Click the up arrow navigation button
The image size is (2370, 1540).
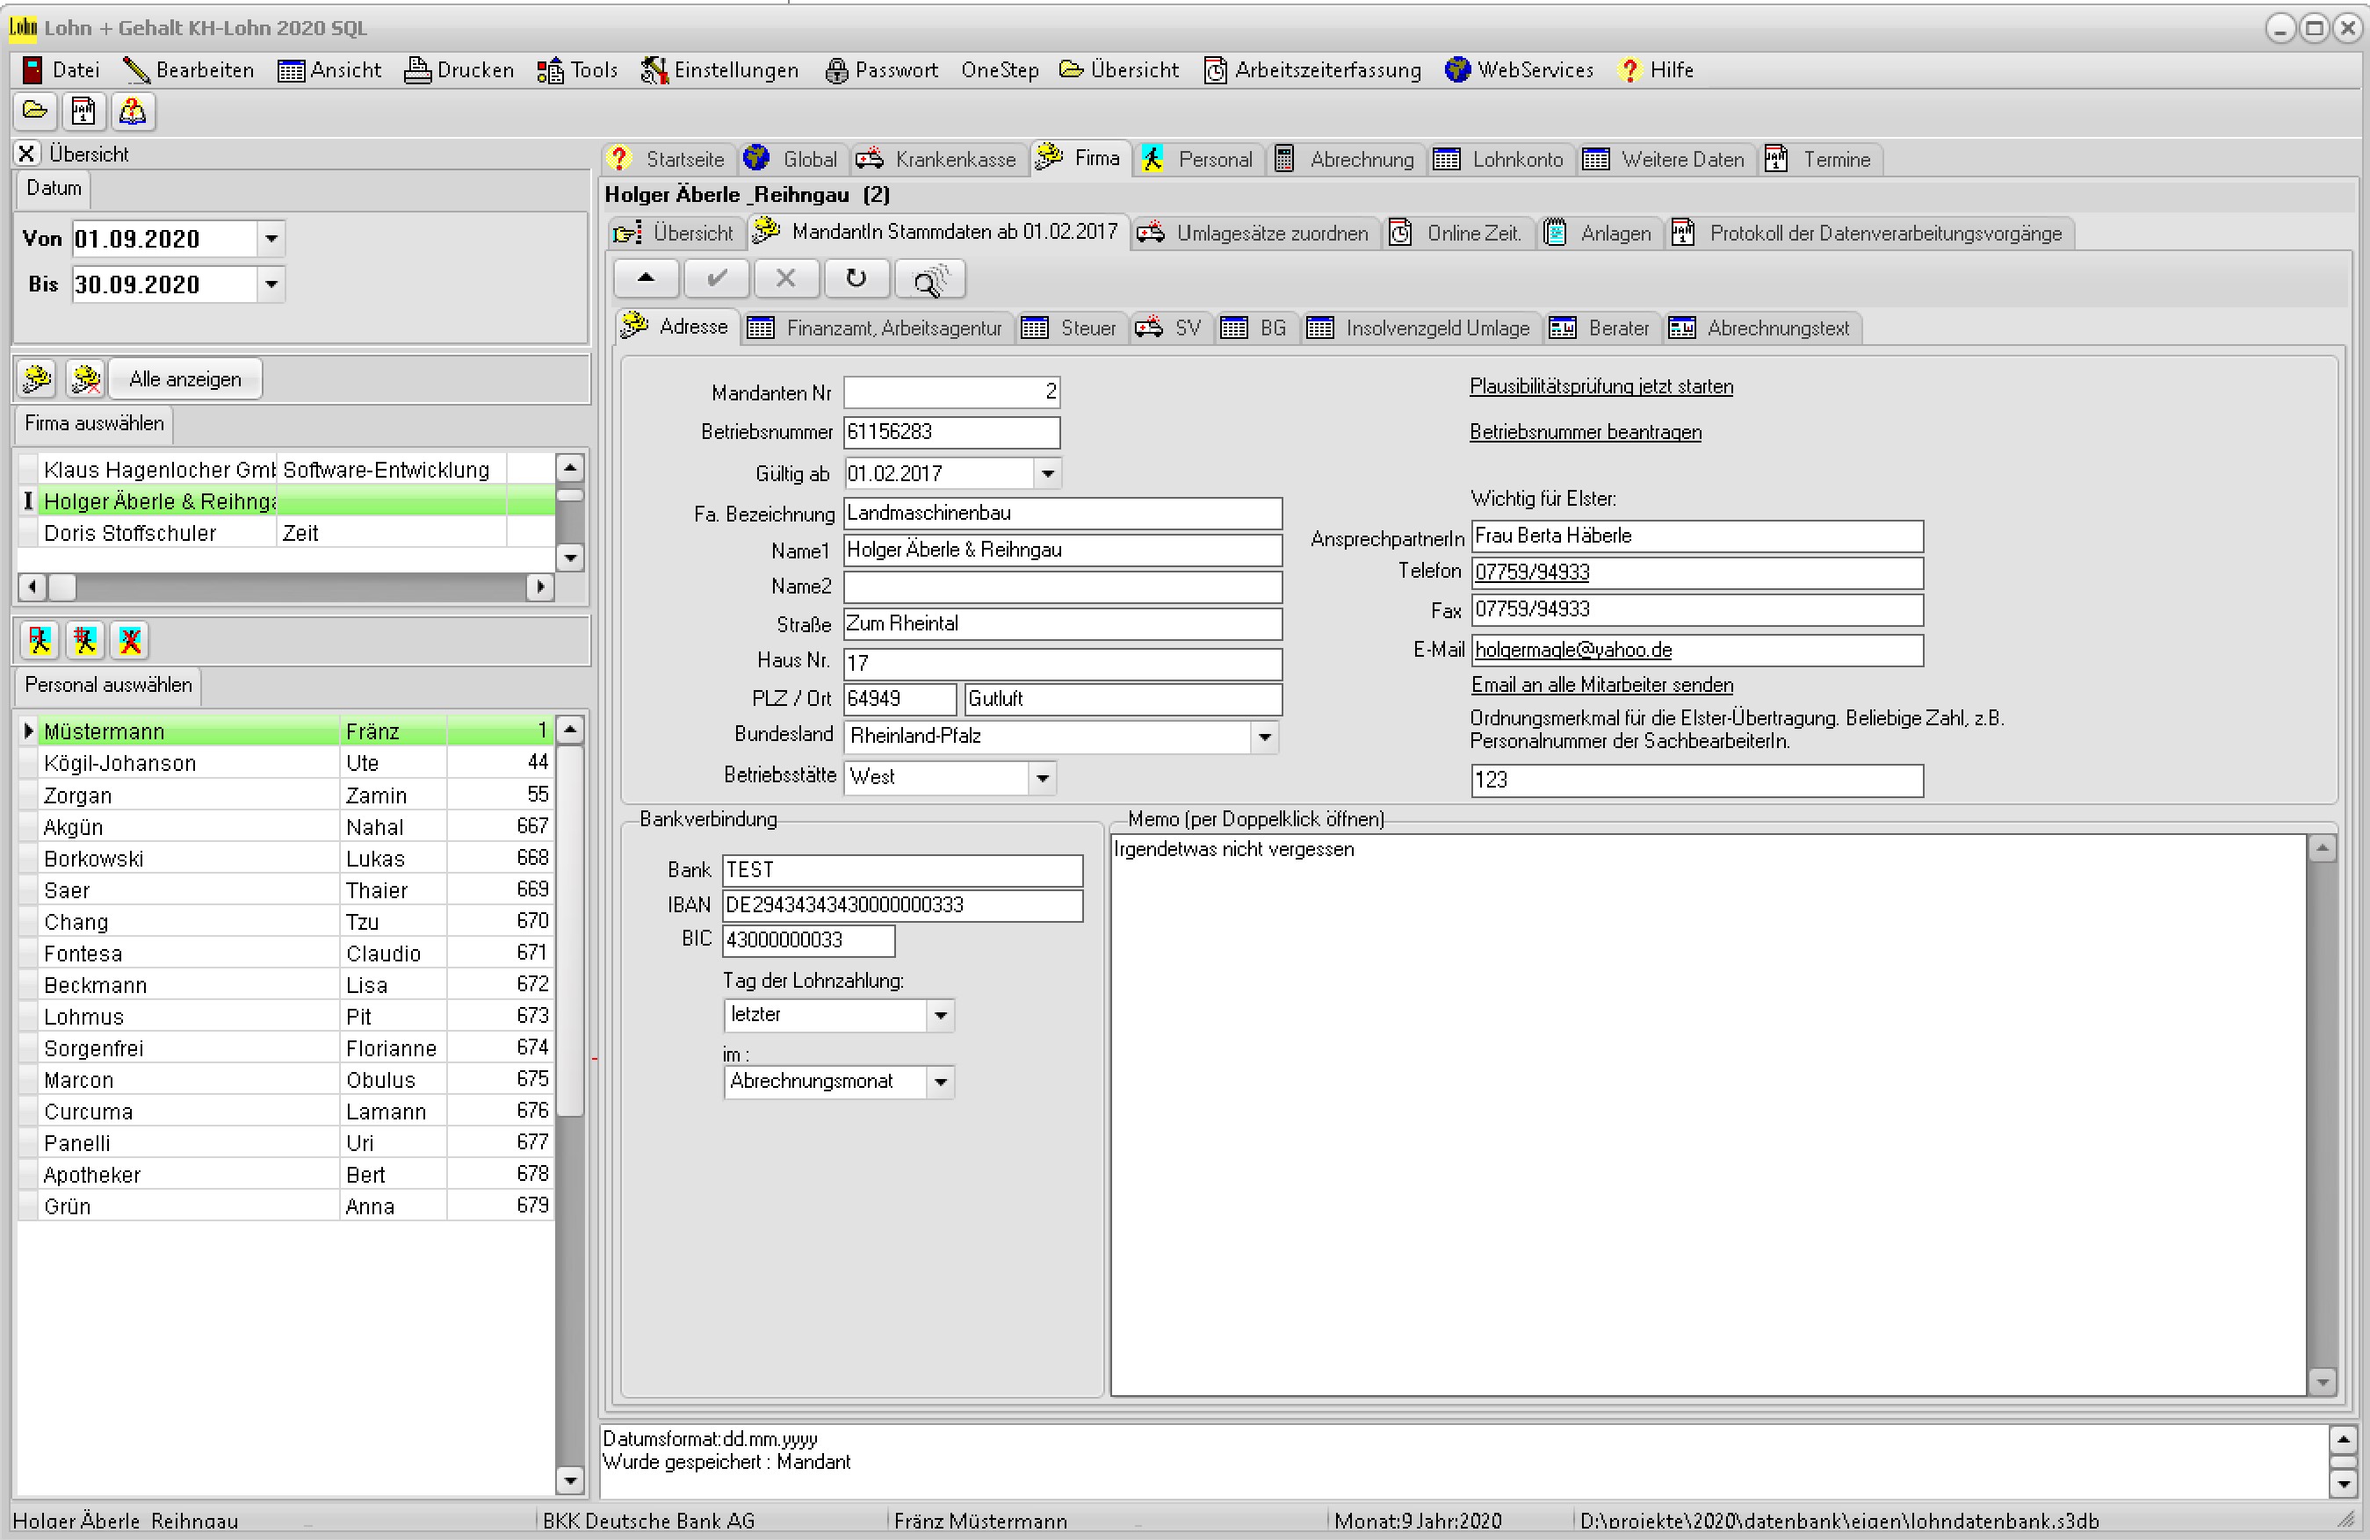pos(647,278)
